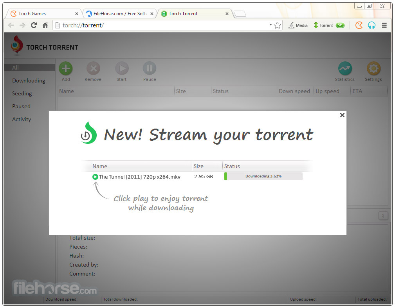Click the Download speed status bar entry
Screen dimensions: 395x308
(x=61, y=299)
